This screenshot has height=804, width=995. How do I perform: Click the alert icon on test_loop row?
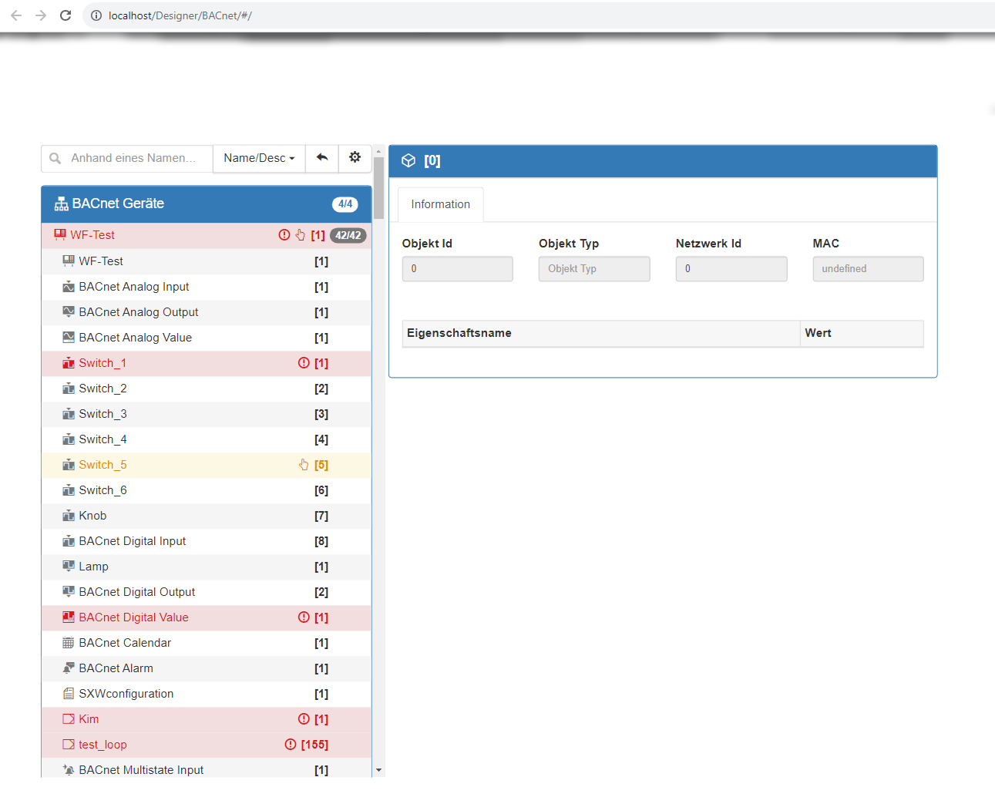tap(291, 745)
